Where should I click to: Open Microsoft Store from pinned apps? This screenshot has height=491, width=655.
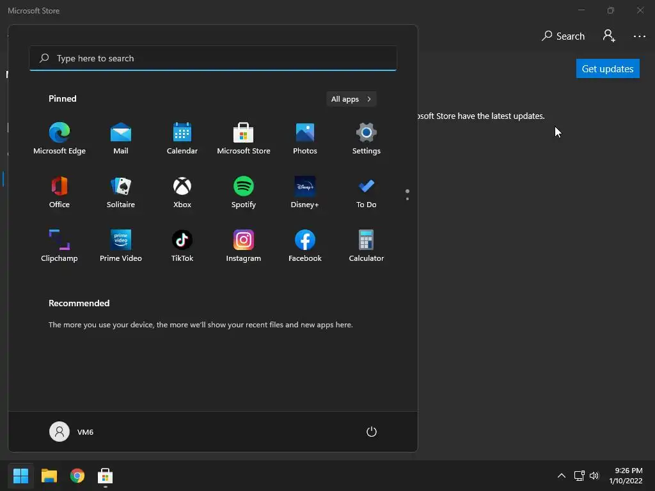(244, 139)
